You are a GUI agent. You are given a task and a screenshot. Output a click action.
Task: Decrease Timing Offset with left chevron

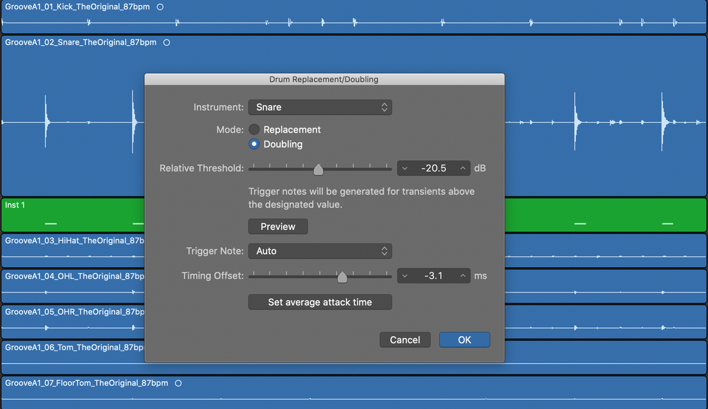[404, 276]
